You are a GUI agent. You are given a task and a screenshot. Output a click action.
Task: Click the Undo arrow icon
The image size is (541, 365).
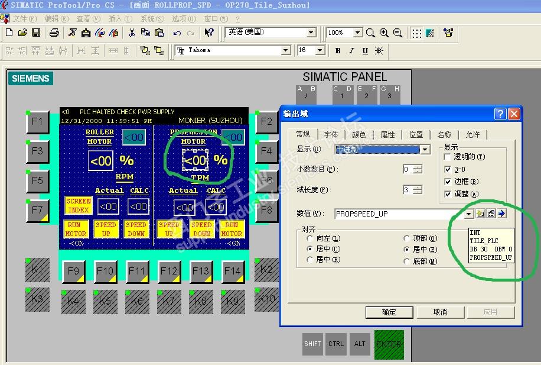click(x=177, y=33)
